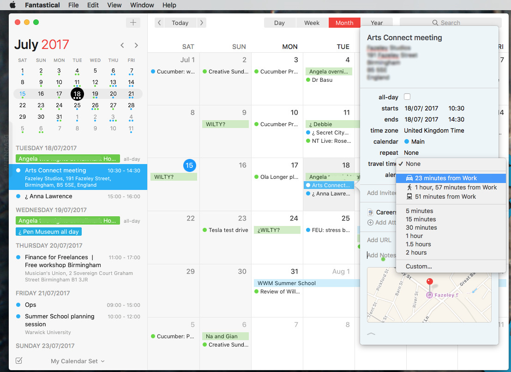
Task: Select ¿ Pen Museum all day event
Action: [x=49, y=232]
